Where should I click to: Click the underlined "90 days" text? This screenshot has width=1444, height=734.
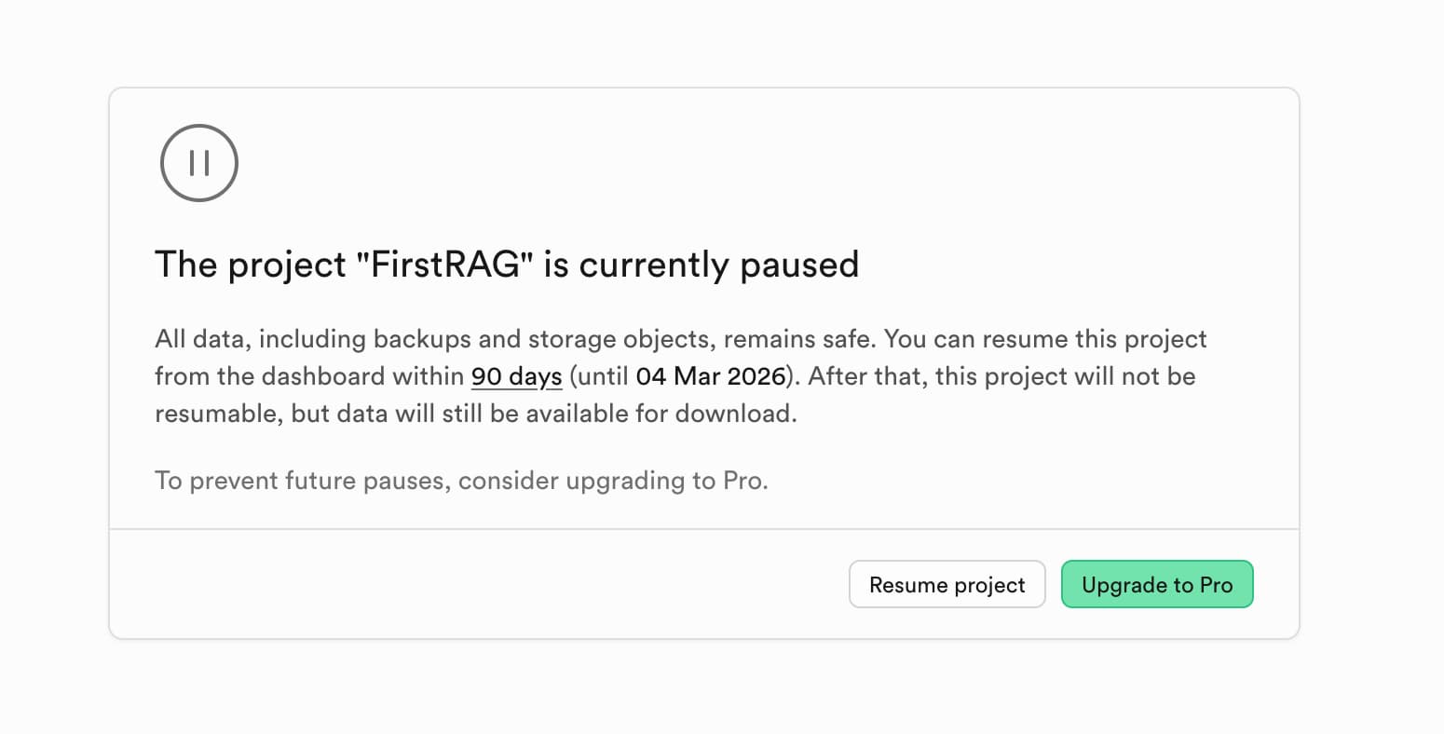pyautogui.click(x=516, y=376)
